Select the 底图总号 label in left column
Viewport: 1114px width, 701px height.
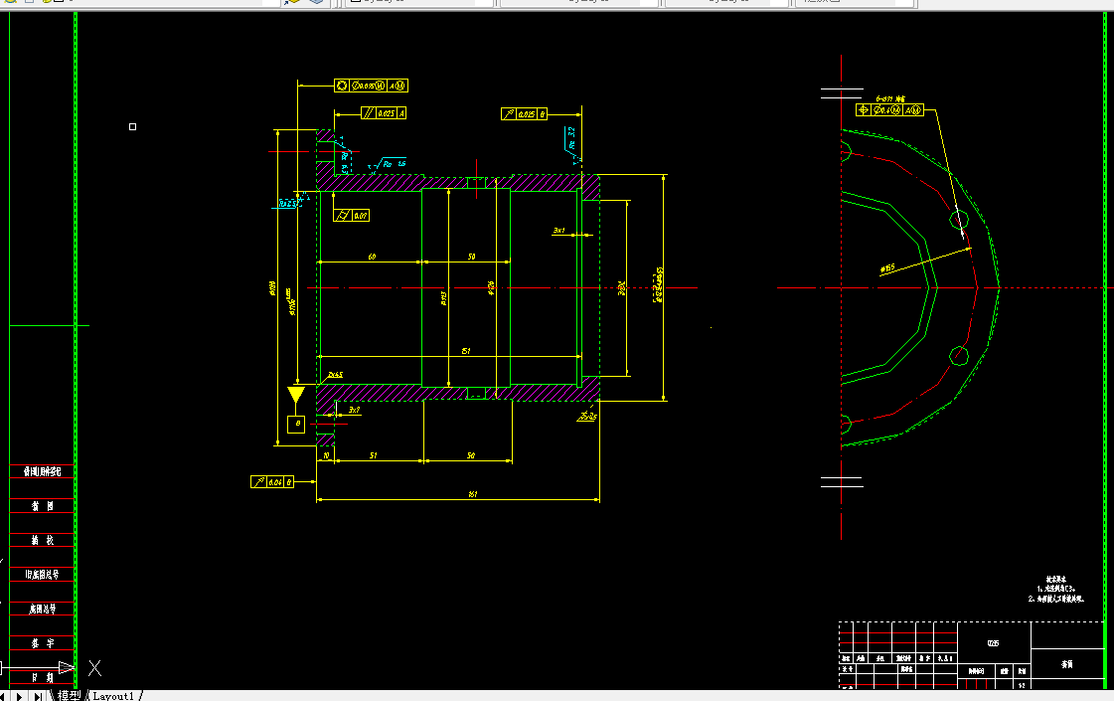pyautogui.click(x=42, y=609)
